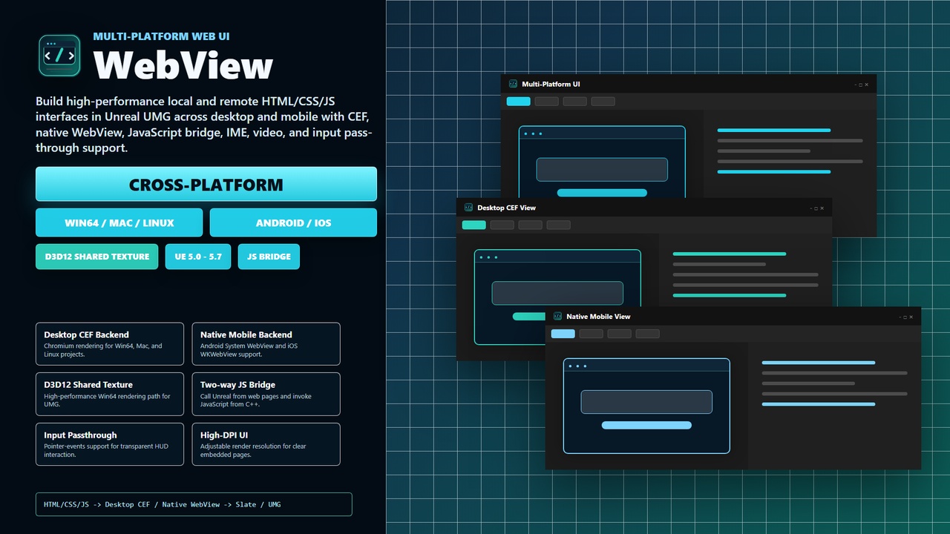Screen dimensions: 950x534
Task: Close the Desktop CEF View window
Action: tap(822, 208)
